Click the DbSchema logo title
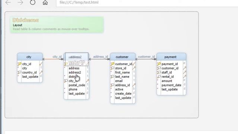 click(x=26, y=20)
